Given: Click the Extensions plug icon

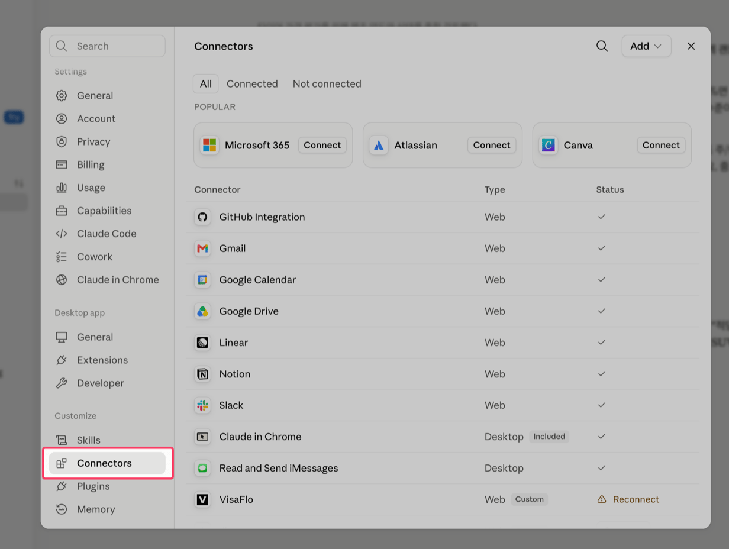Looking at the screenshot, I should pos(62,360).
